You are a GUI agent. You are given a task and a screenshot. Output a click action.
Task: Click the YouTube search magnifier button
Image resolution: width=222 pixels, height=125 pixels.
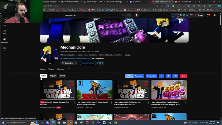[x=128, y=15]
